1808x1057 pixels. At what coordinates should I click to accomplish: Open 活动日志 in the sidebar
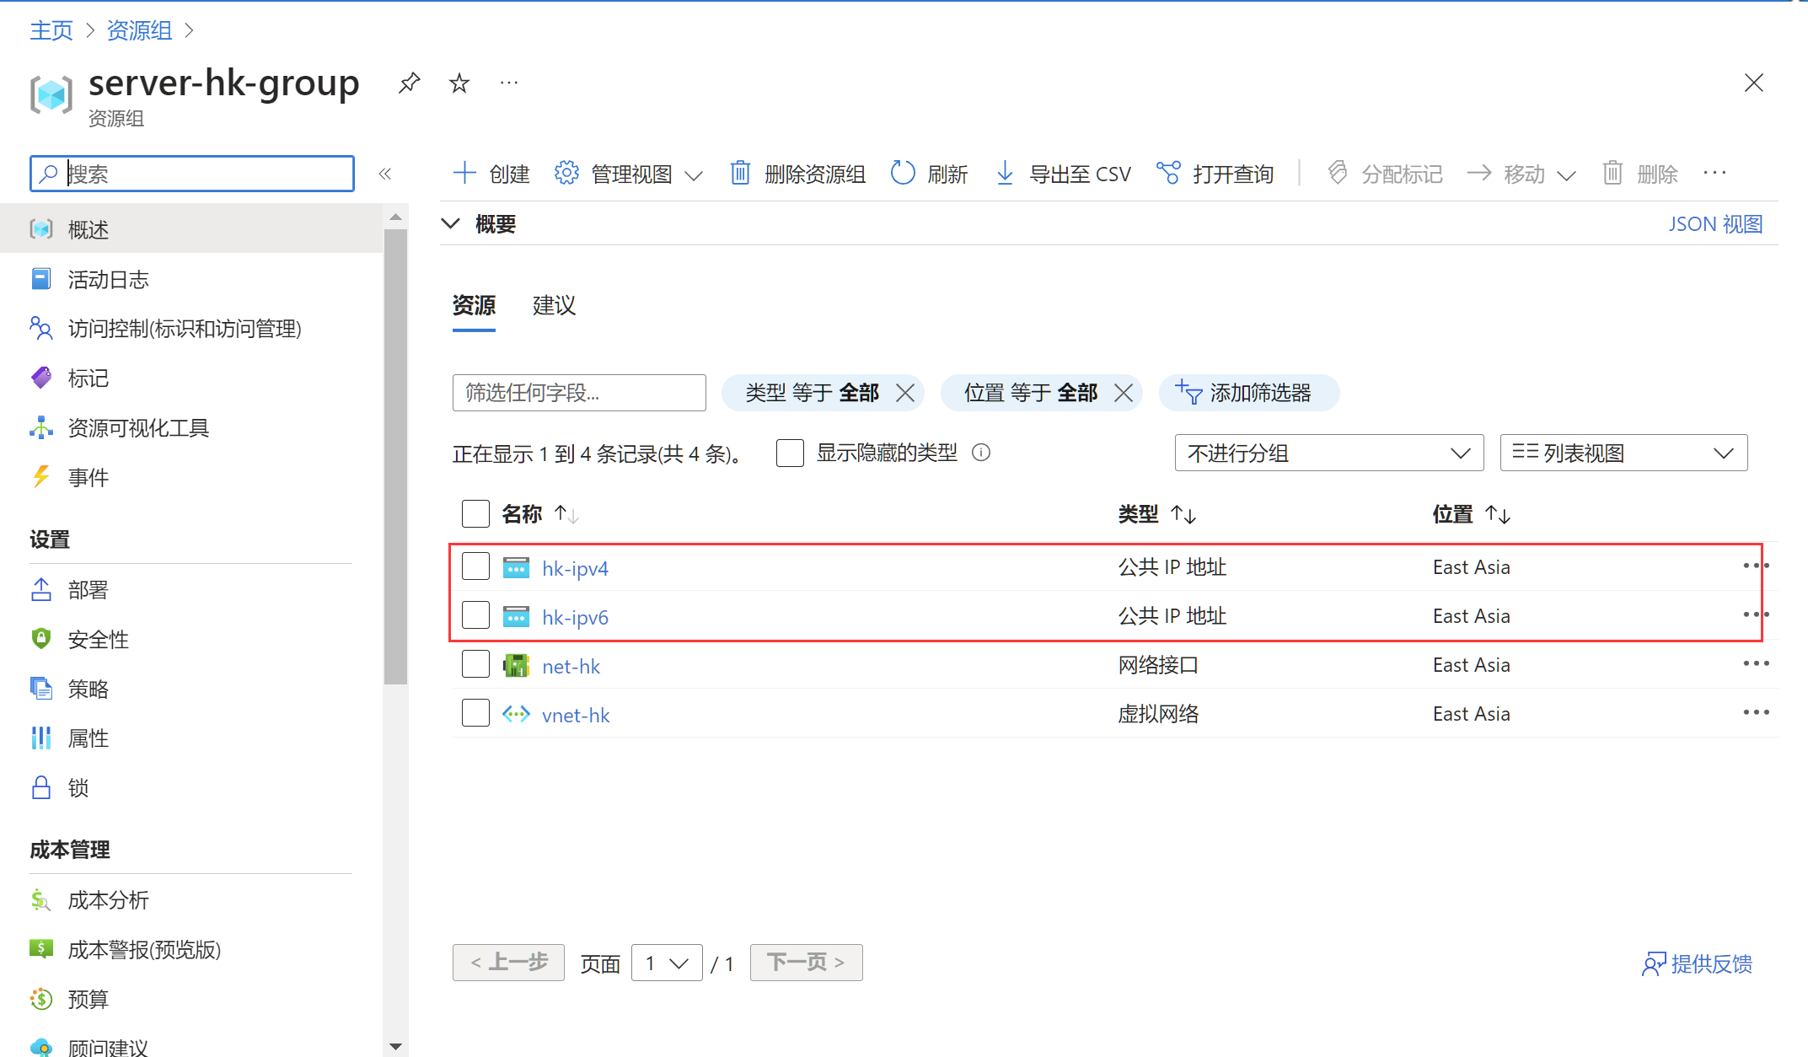(x=108, y=279)
